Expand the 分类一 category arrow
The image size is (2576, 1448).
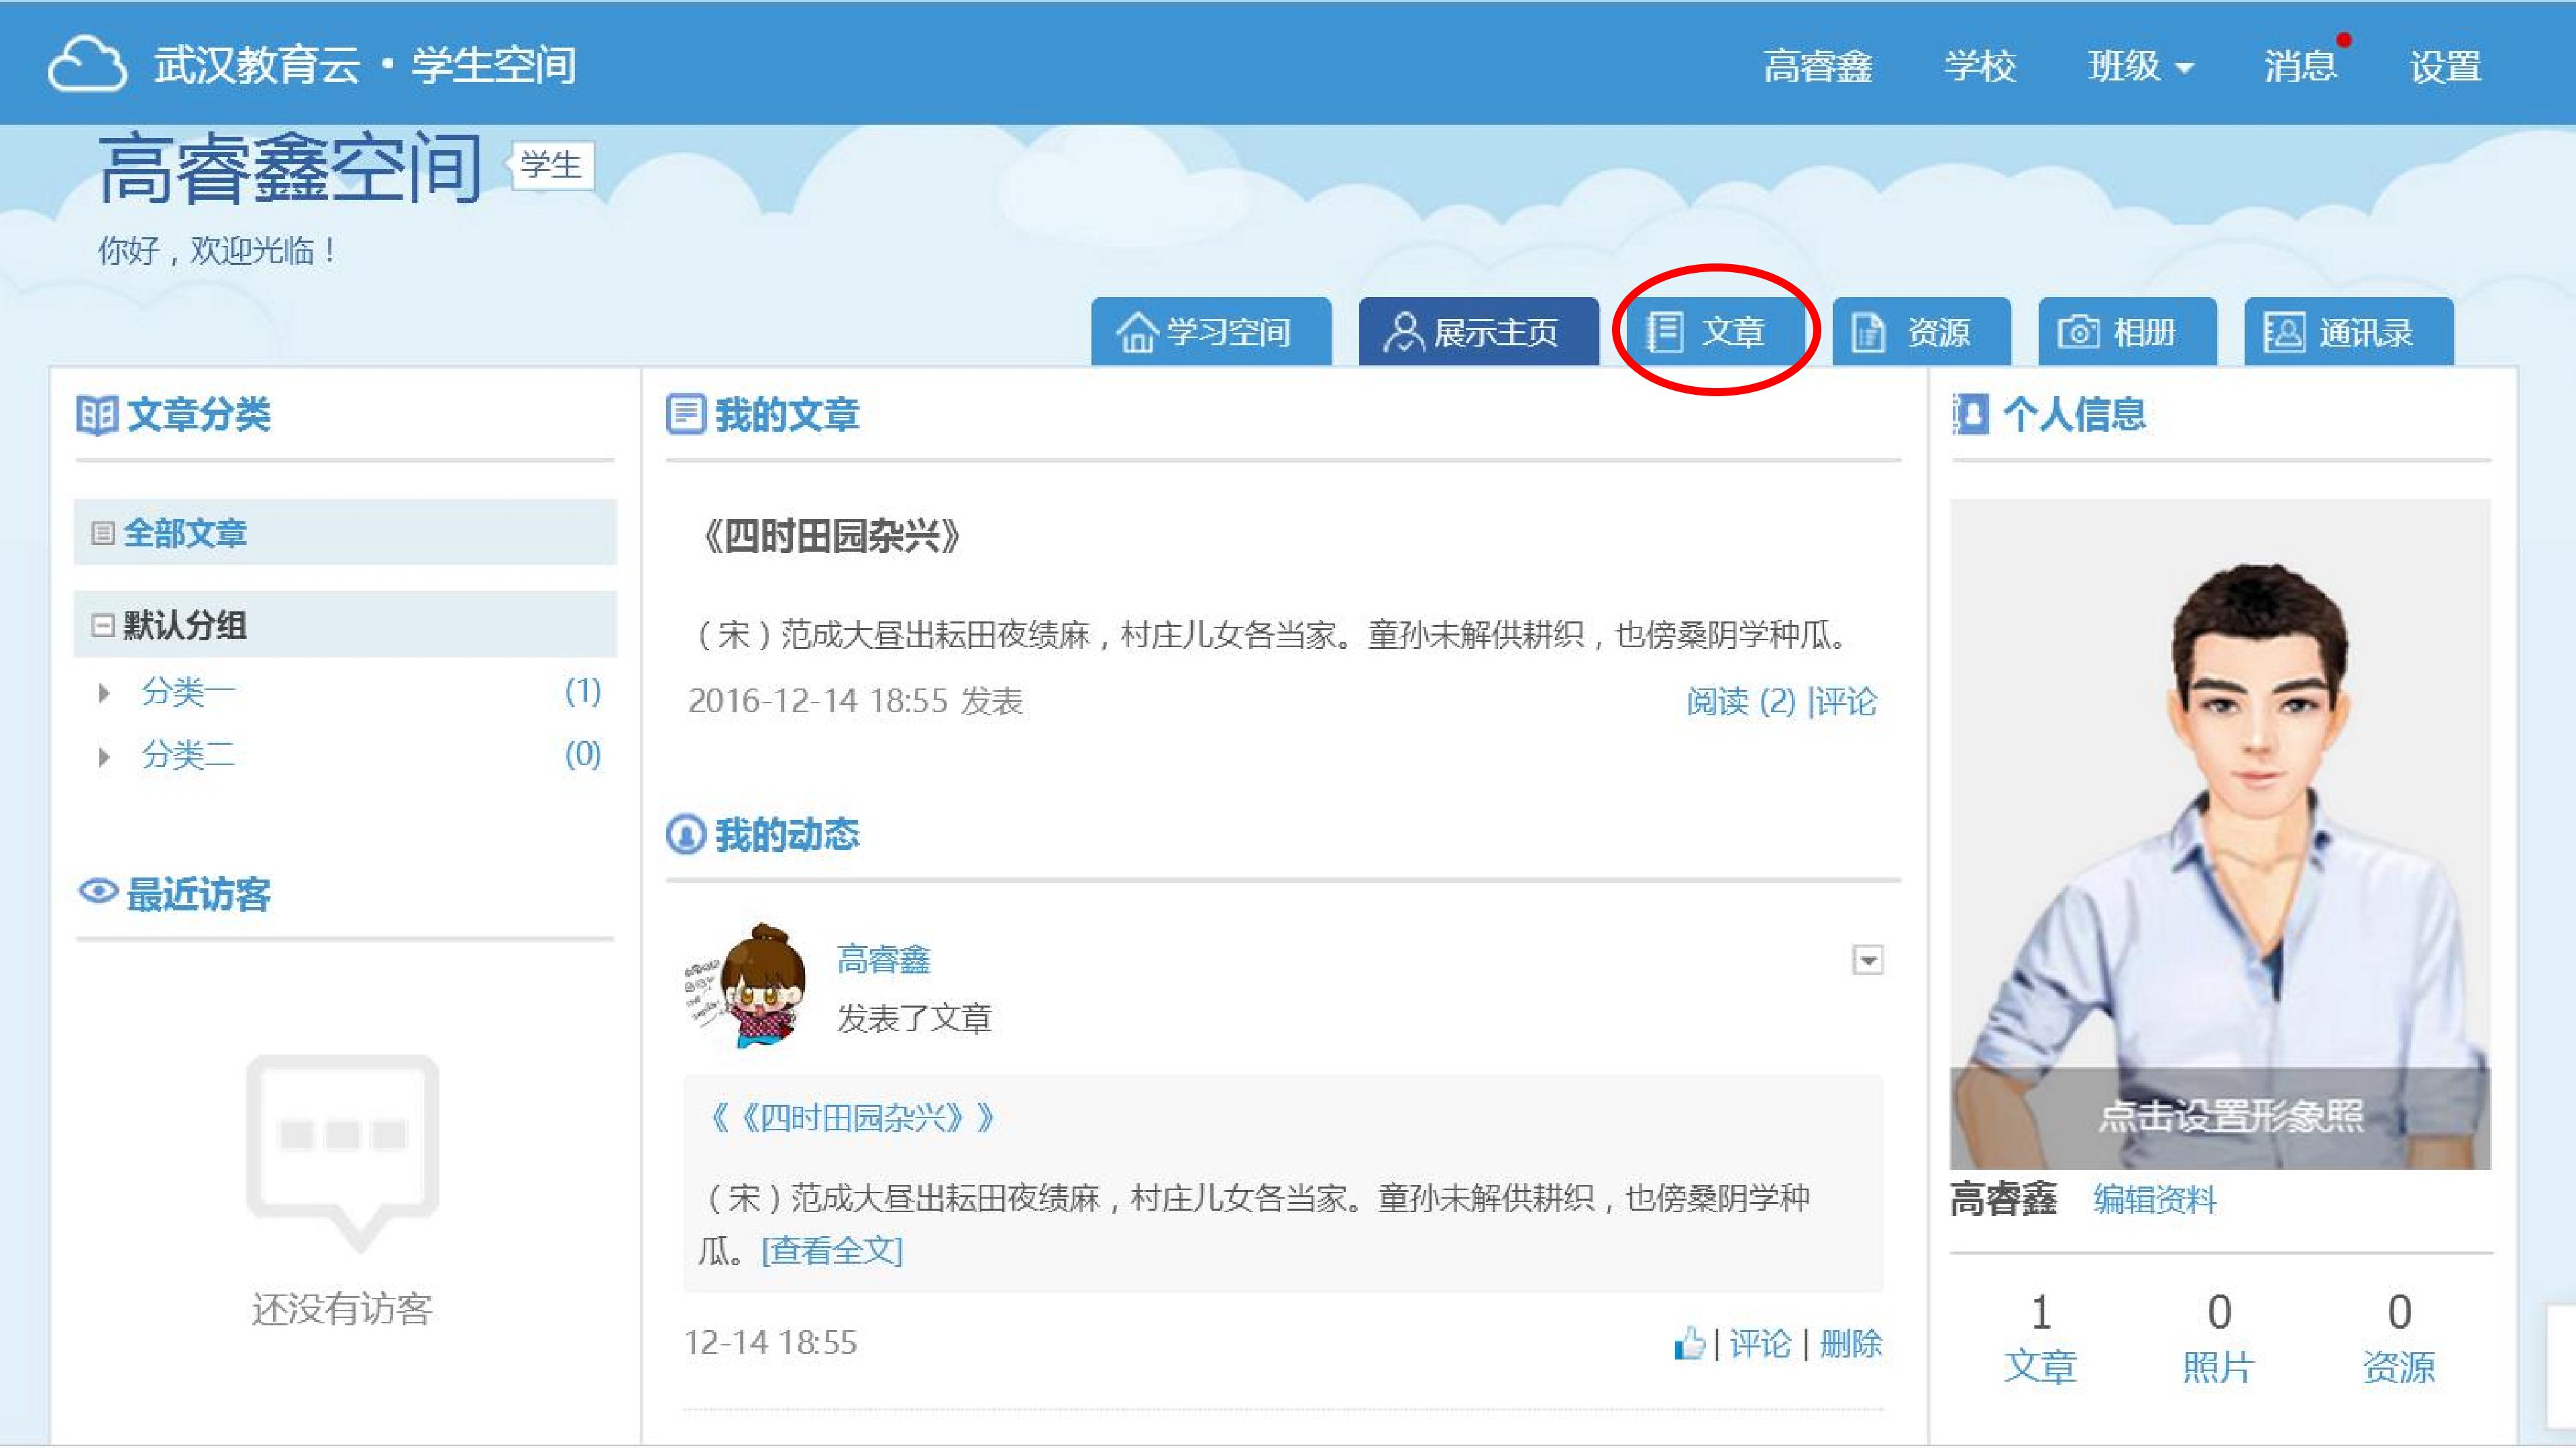pyautogui.click(x=104, y=692)
